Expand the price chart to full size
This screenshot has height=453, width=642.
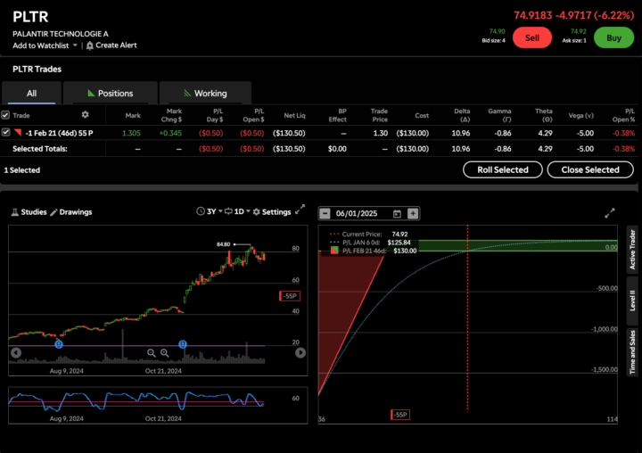[300, 209]
